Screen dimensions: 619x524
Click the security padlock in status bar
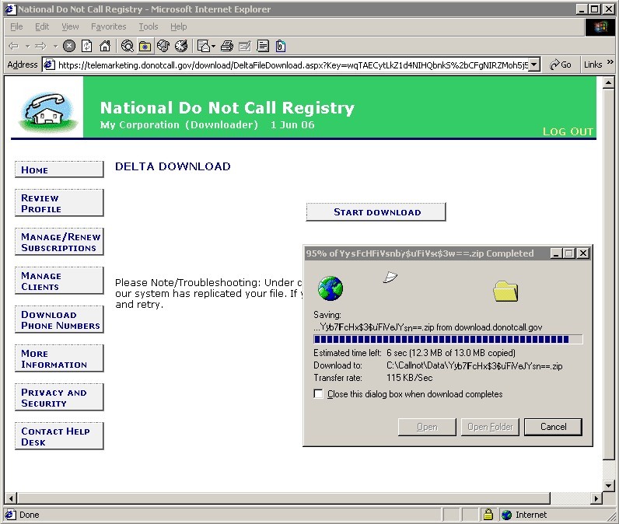pyautogui.click(x=488, y=515)
